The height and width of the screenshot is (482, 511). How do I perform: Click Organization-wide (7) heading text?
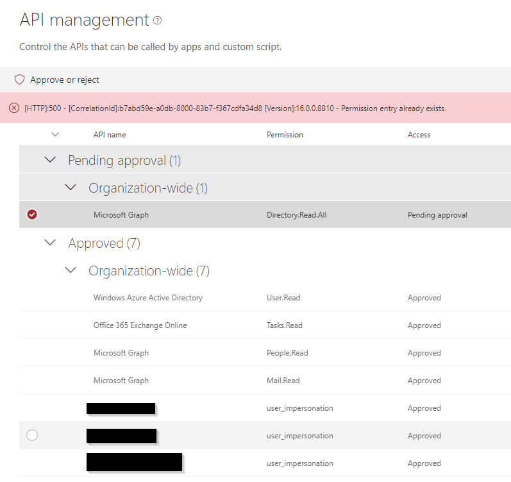(x=149, y=271)
